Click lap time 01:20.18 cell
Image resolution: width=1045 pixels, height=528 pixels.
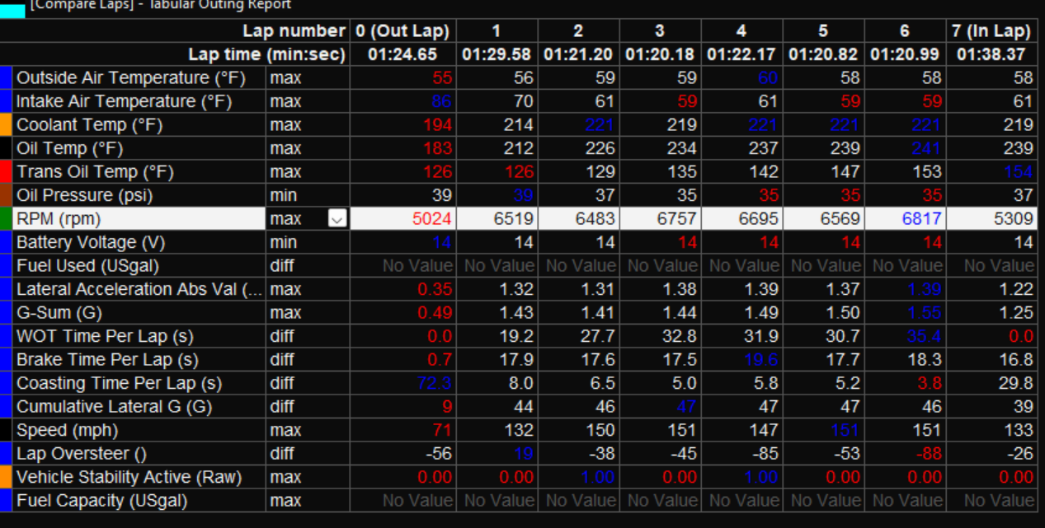tap(659, 54)
